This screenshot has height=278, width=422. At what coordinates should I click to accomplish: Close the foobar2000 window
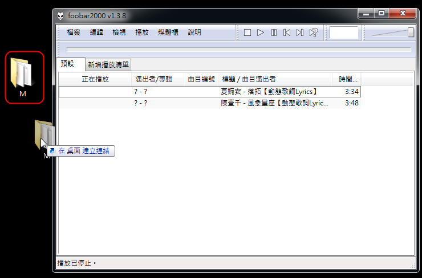click(x=403, y=13)
